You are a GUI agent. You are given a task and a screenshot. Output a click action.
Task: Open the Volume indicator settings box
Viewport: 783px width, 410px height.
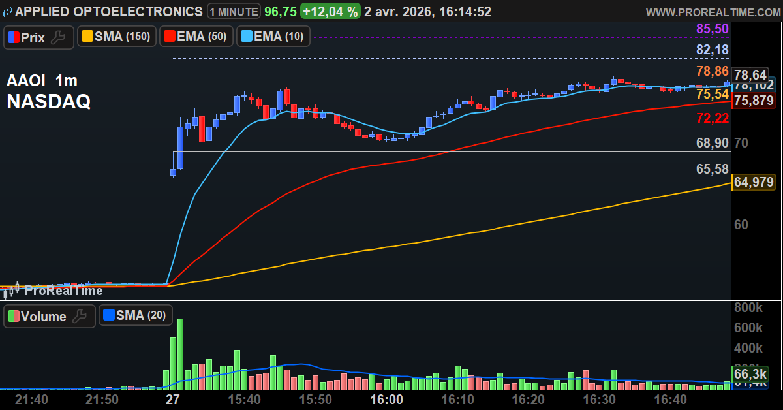coord(43,317)
